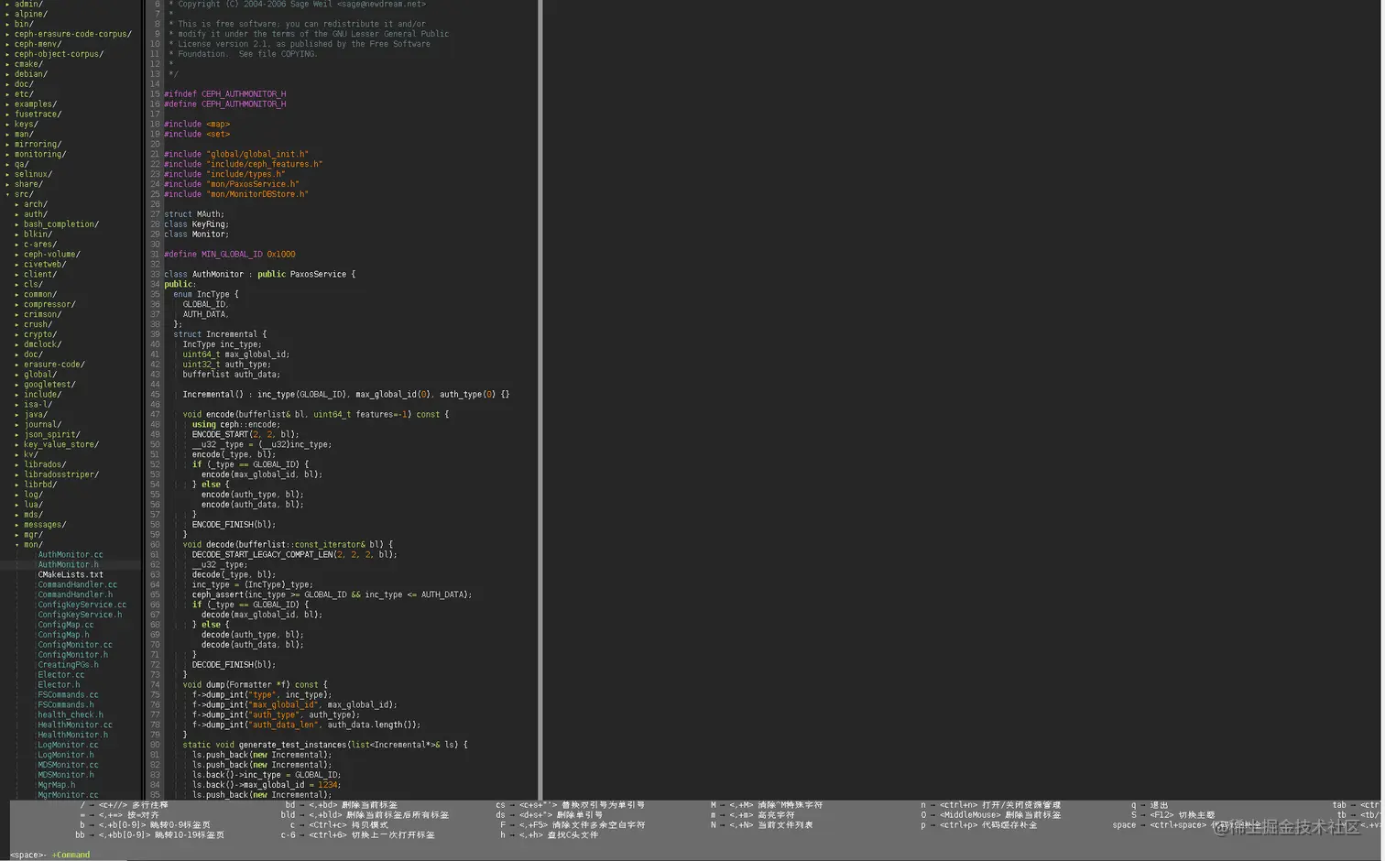The image size is (1385, 861).
Task: Open ConfigMap.cc file
Action: click(66, 625)
